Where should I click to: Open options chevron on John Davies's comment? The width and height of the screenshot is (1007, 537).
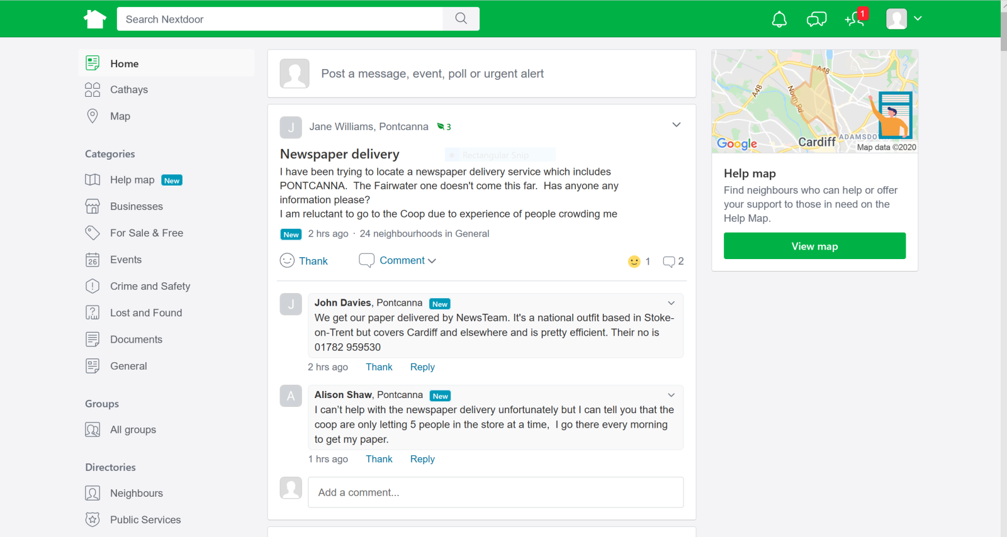672,303
